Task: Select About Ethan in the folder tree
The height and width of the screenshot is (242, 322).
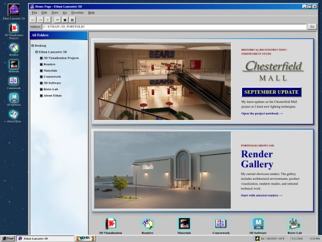Action: (x=51, y=96)
